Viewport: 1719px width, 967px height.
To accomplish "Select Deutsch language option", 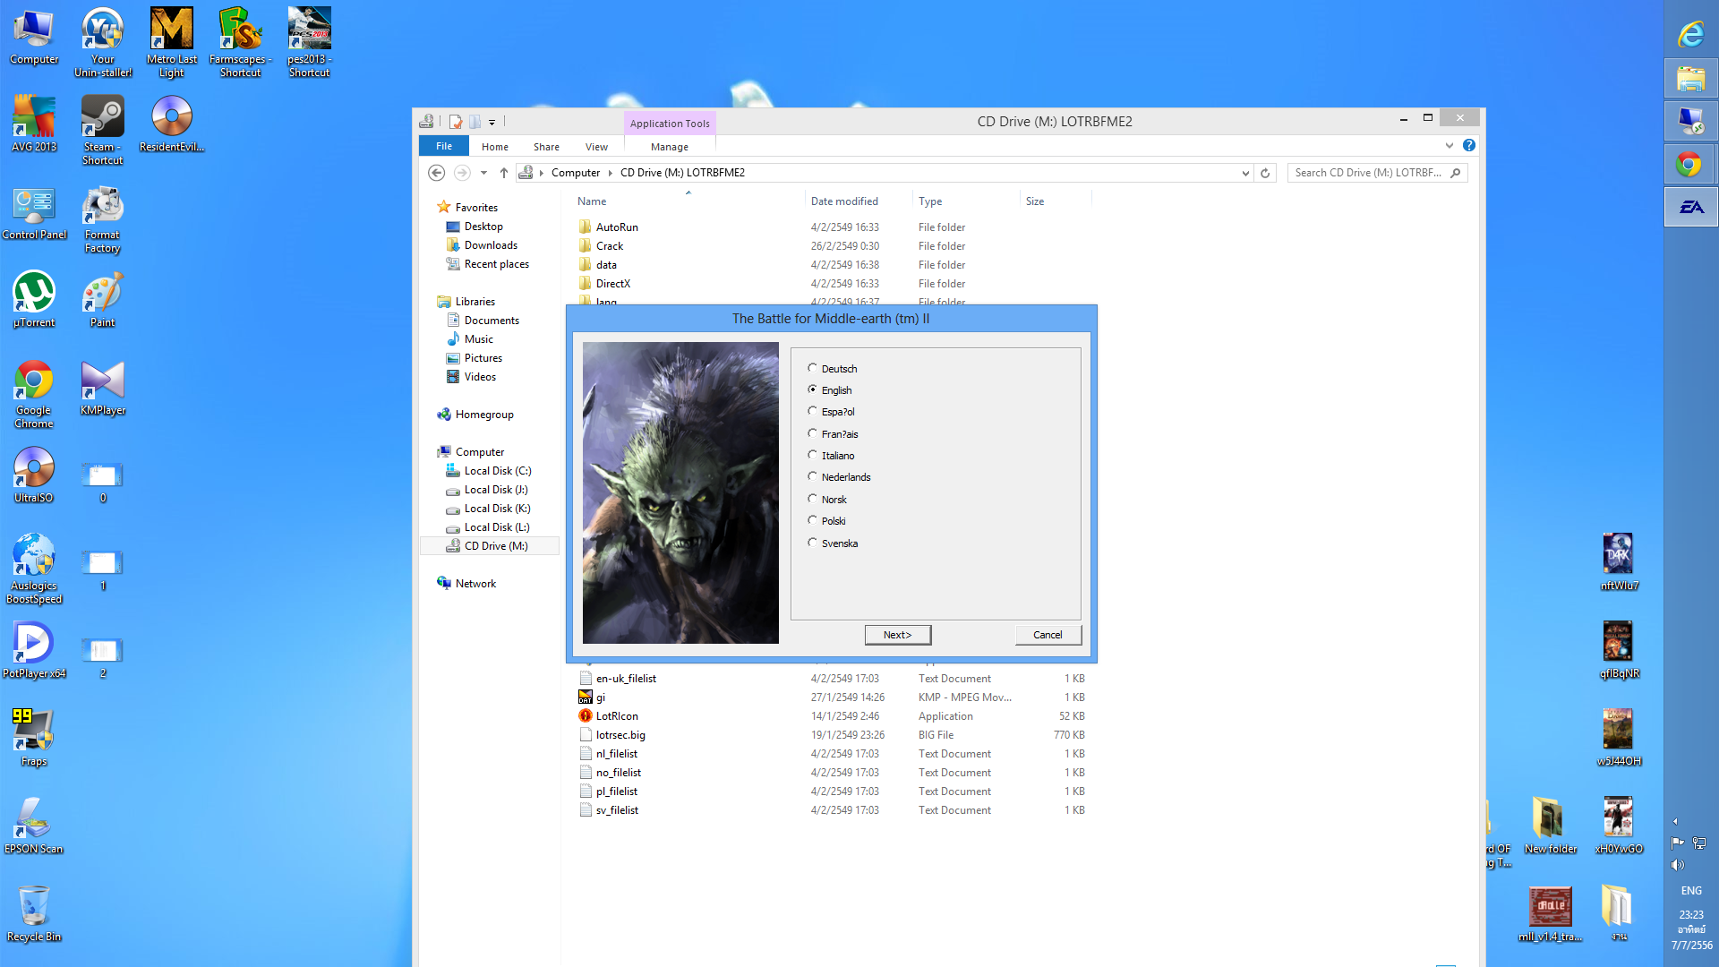I will pos(813,368).
